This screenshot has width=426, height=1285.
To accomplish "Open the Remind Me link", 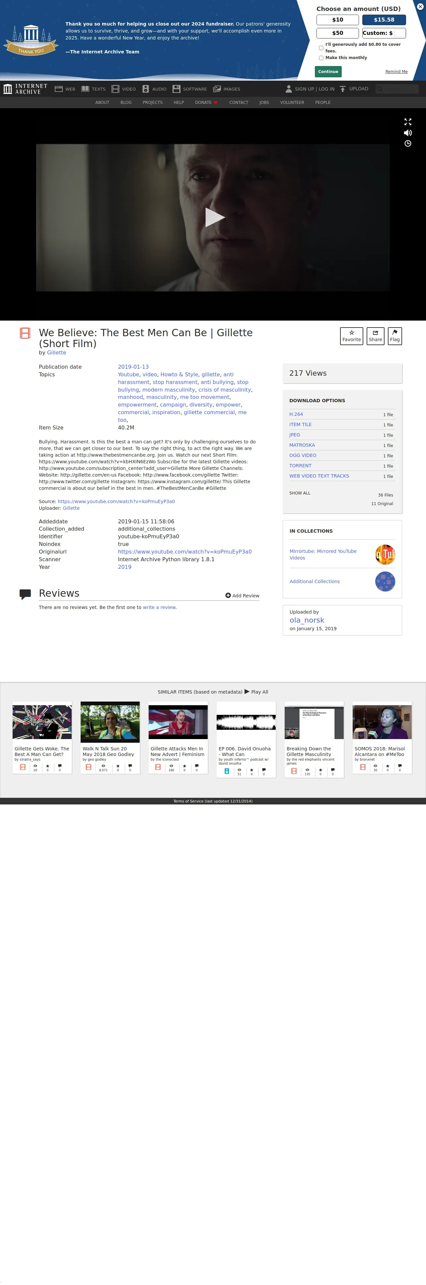I will pyautogui.click(x=396, y=71).
